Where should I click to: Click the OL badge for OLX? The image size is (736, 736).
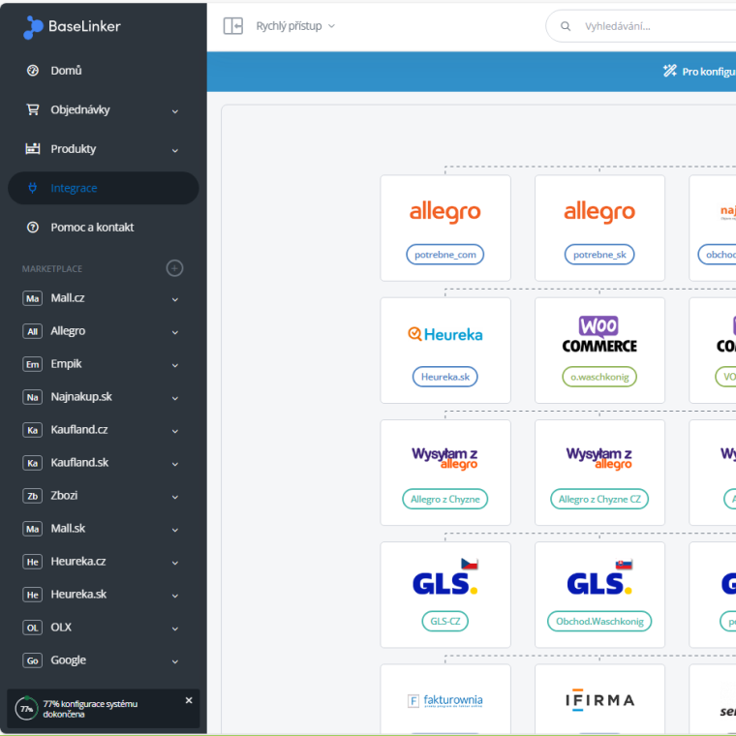click(x=32, y=628)
